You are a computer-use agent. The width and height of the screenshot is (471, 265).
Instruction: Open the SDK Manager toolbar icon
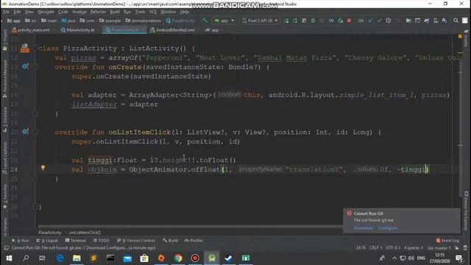point(445,21)
